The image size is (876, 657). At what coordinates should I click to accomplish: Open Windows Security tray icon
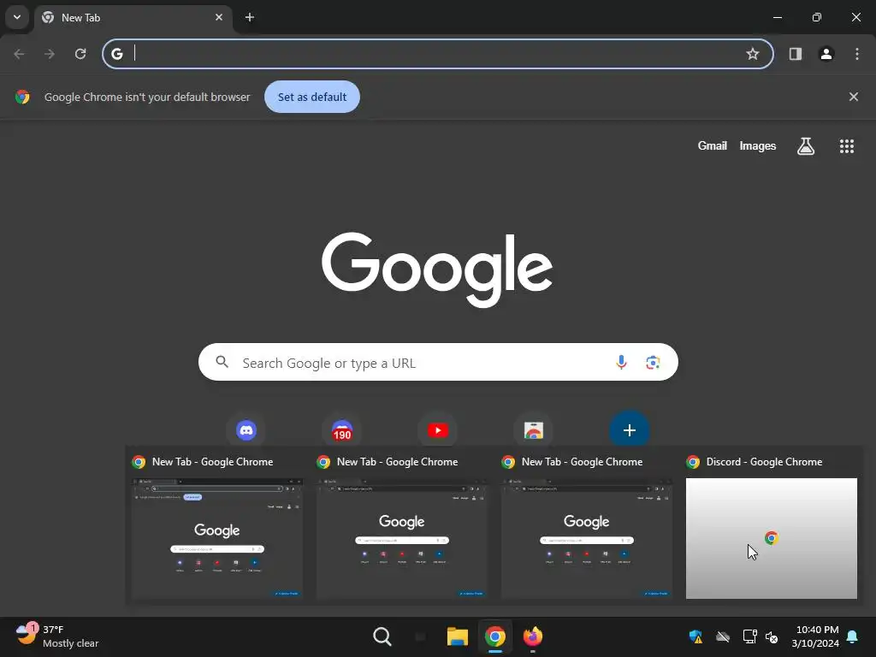(x=695, y=636)
